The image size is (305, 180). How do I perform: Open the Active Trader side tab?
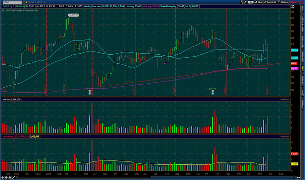[303, 42]
